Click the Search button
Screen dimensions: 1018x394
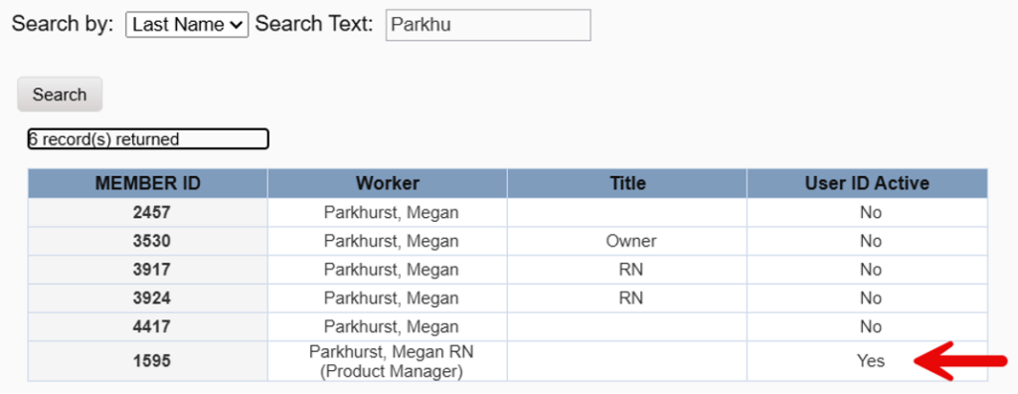click(x=60, y=95)
